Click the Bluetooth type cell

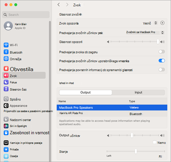[x=136, y=114]
